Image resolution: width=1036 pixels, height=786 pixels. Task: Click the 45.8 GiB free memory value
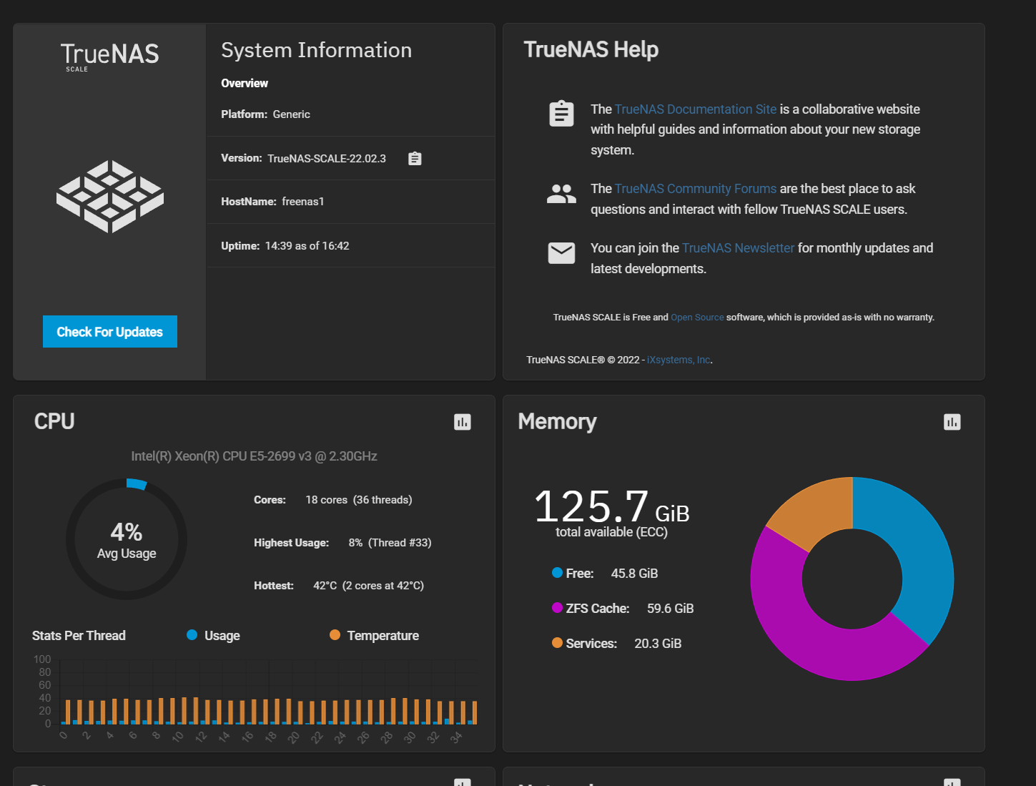click(635, 574)
